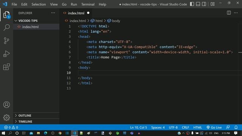Open volume control in system tray
242x136 pixels.
click(211, 133)
